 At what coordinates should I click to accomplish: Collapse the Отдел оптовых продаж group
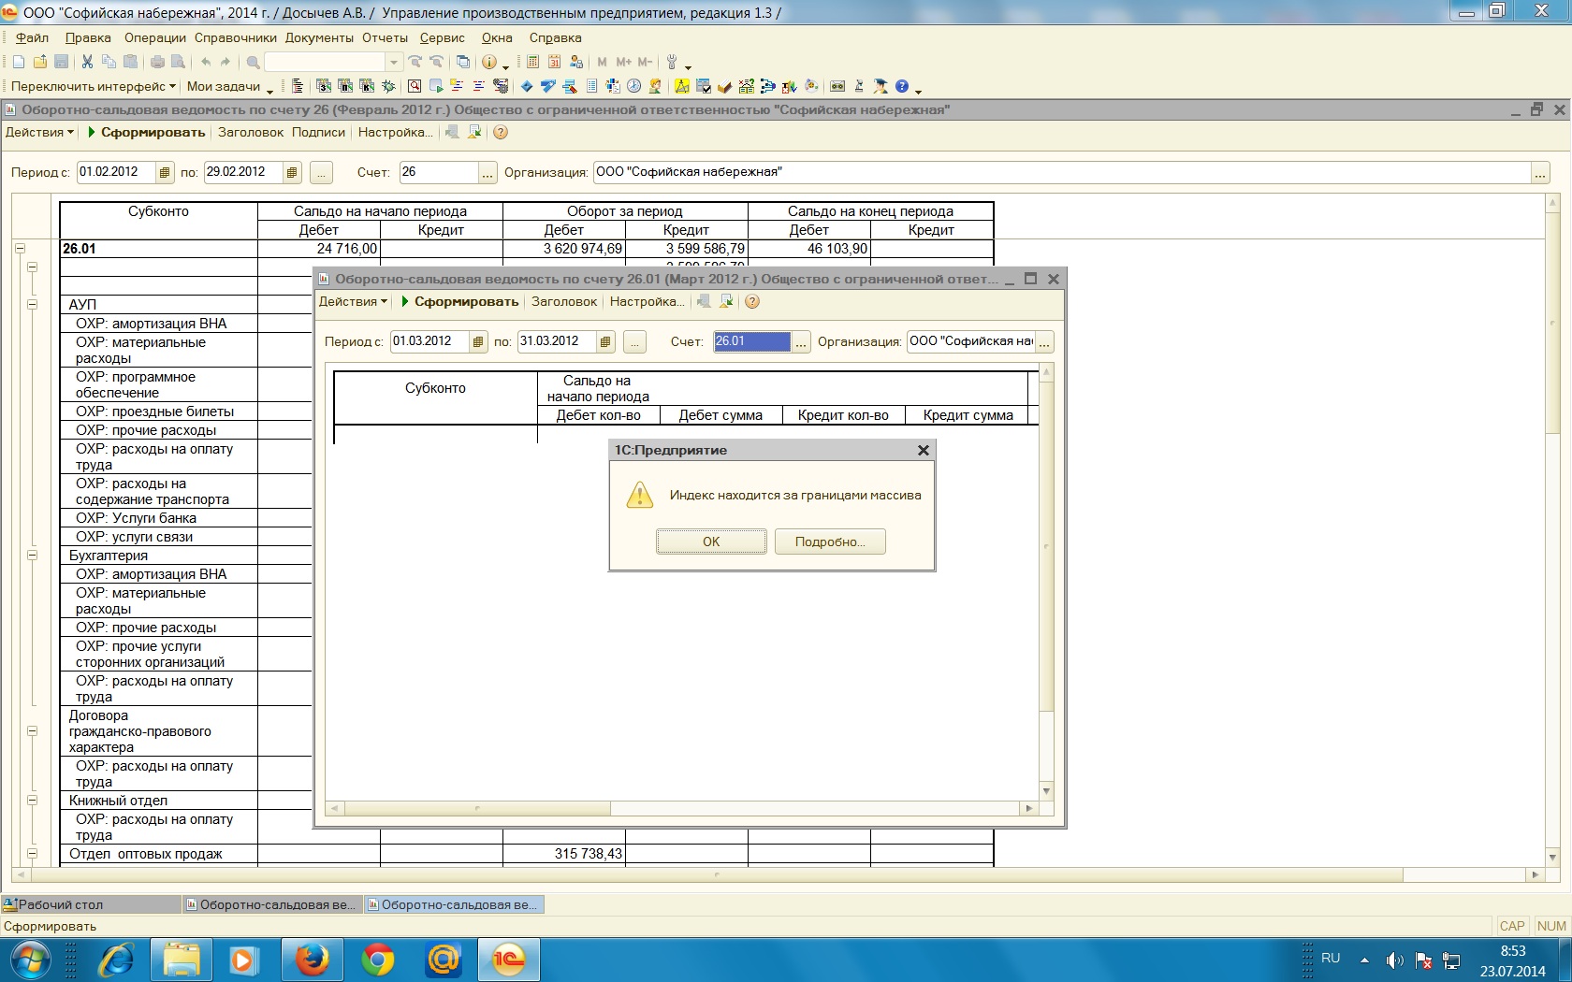point(32,853)
